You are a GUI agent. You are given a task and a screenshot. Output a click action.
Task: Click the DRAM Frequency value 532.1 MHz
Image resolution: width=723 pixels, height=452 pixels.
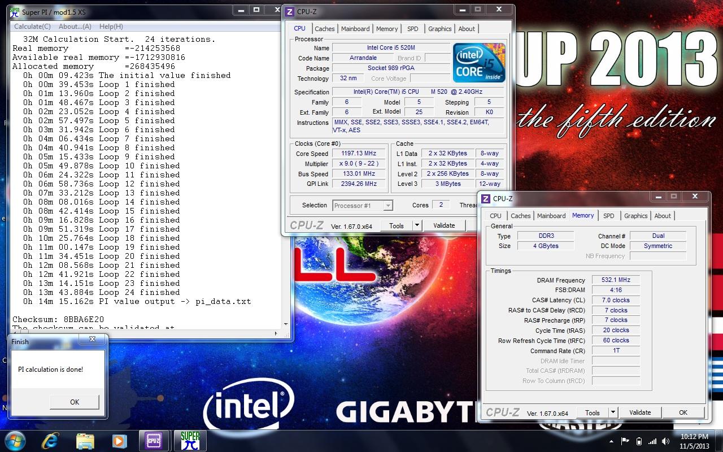tap(616, 280)
